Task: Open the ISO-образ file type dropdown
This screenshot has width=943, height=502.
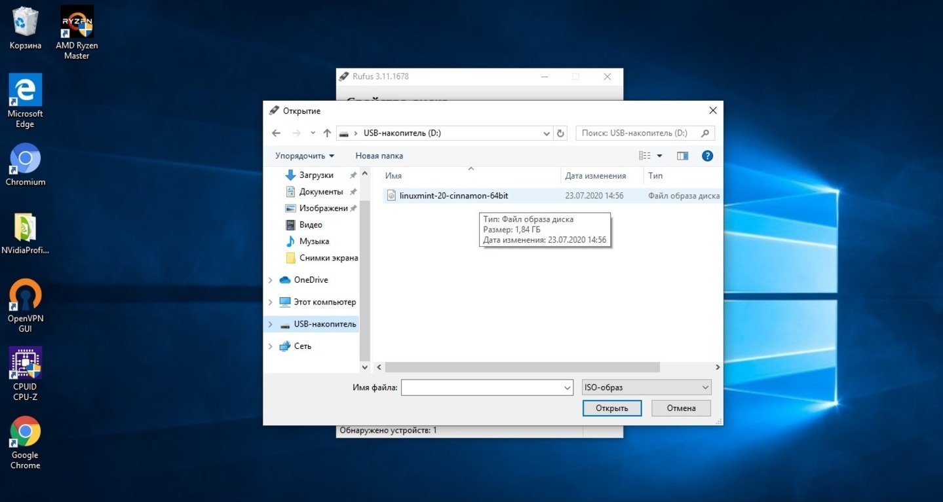Action: (x=646, y=387)
